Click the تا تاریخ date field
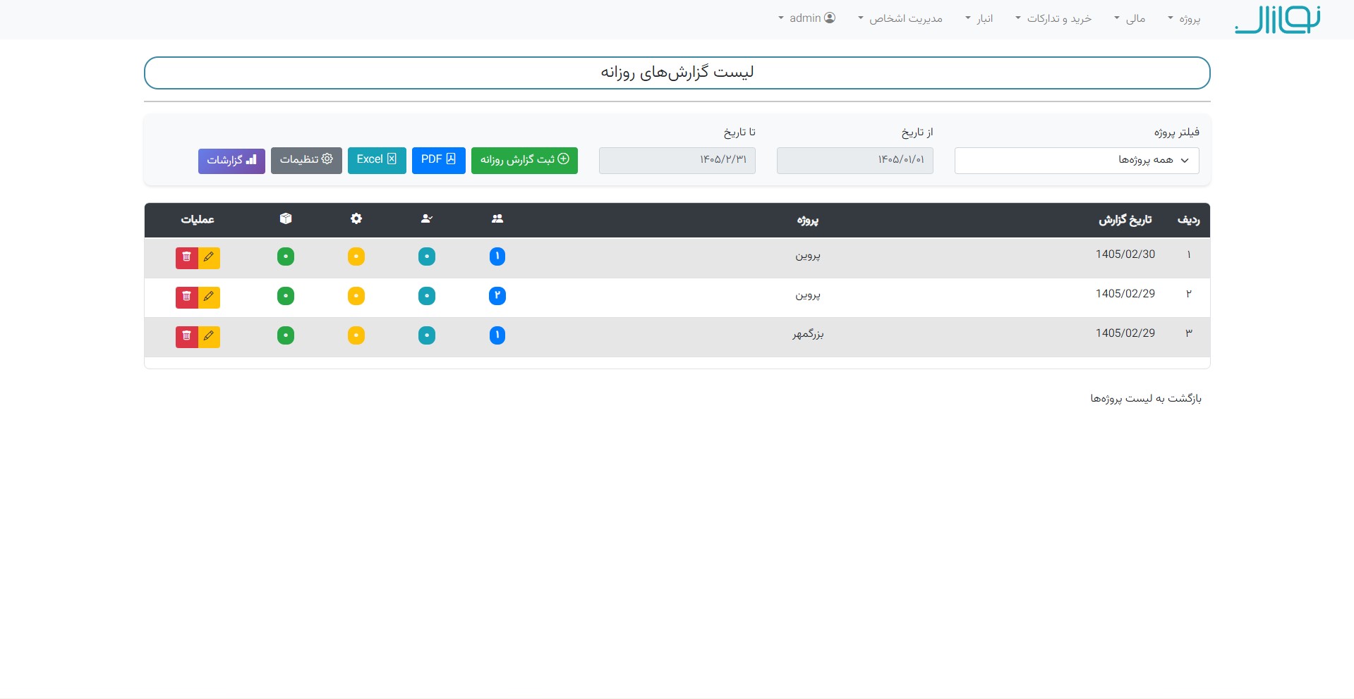This screenshot has width=1354, height=699. coord(677,161)
